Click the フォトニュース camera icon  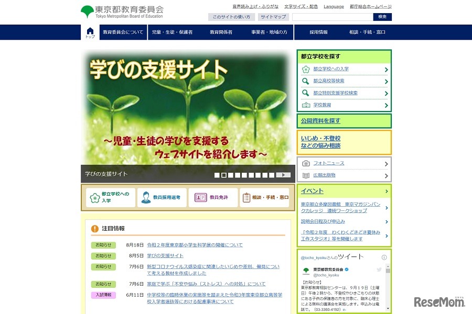click(x=305, y=163)
